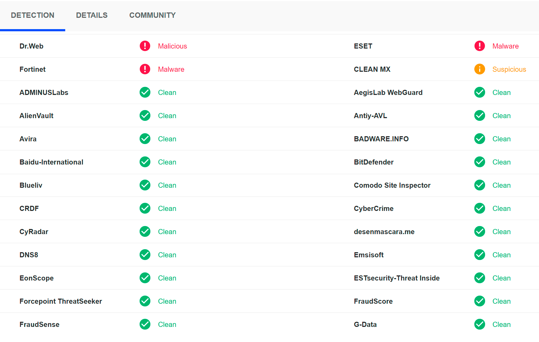Open the DETAILS tab
The height and width of the screenshot is (342, 539).
coord(92,15)
